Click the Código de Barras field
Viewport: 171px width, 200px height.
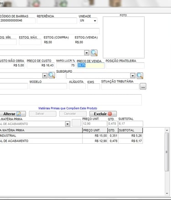17,21
